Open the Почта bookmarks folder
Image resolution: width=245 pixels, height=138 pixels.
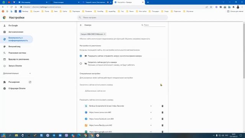point(45,11)
